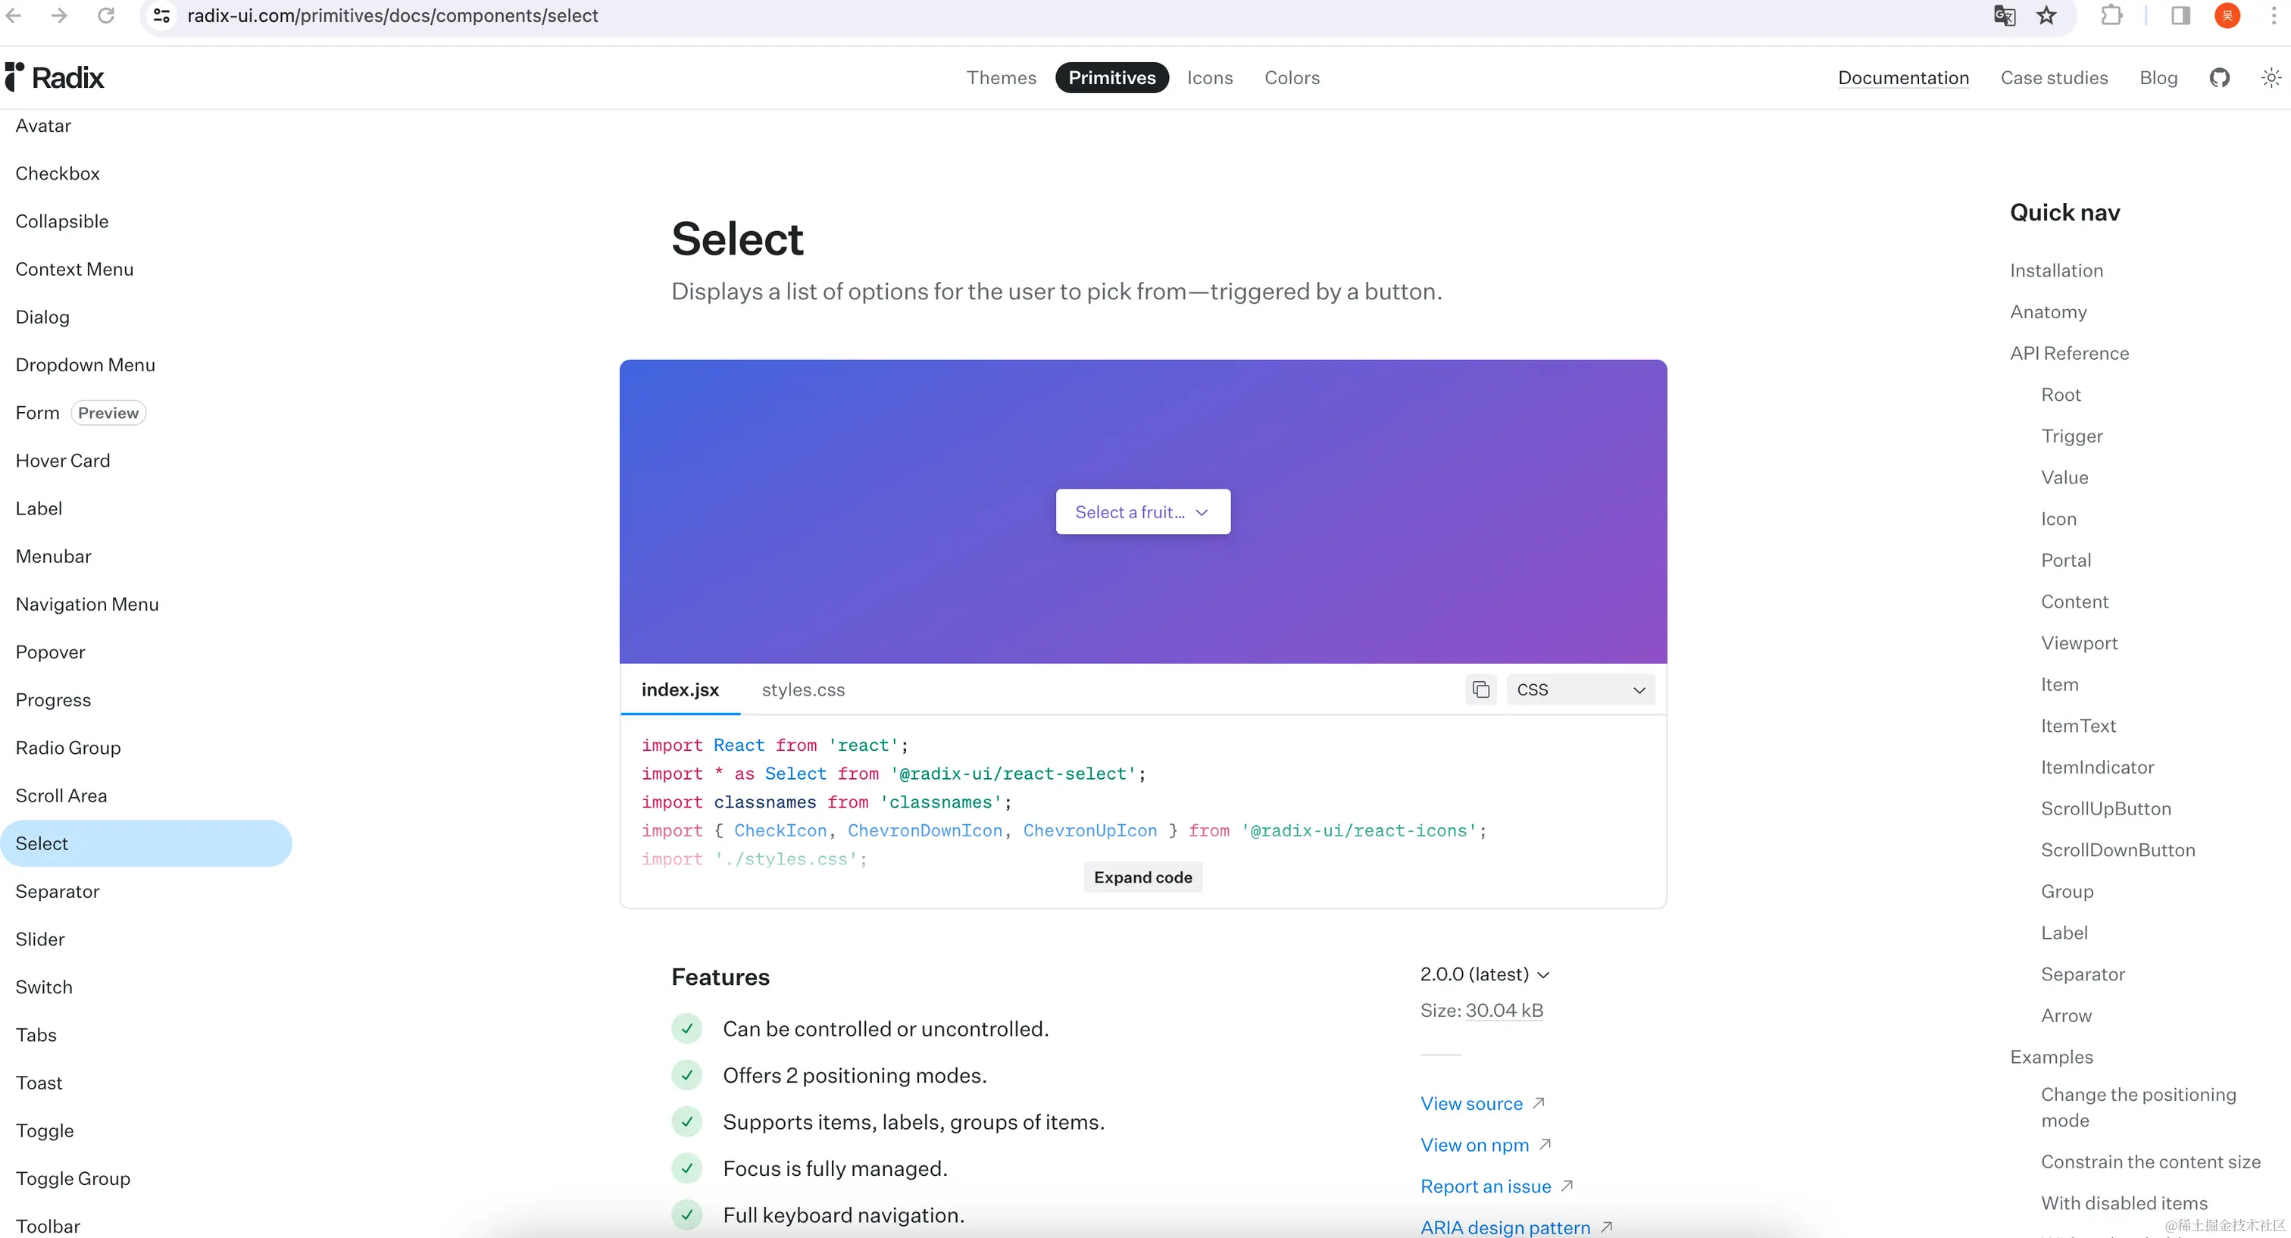Jump to Change the positioning mode

point(2138,1107)
